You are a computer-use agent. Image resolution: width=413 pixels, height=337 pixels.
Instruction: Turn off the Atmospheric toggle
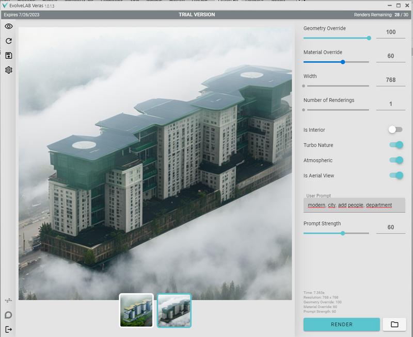[x=396, y=160]
